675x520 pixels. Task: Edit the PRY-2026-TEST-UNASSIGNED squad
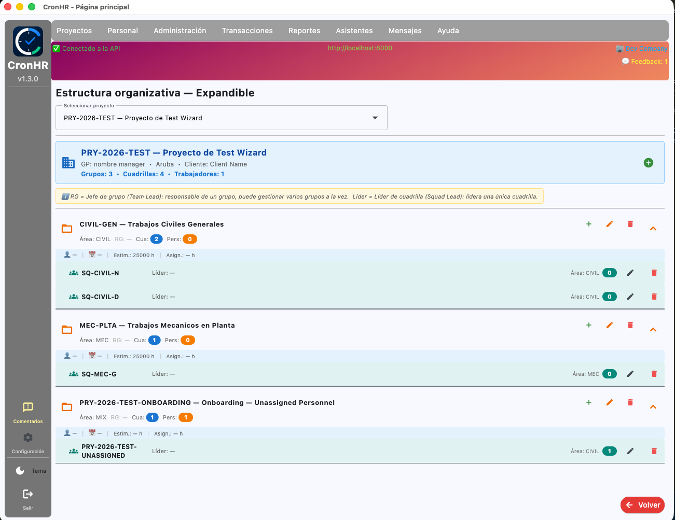[x=630, y=451]
